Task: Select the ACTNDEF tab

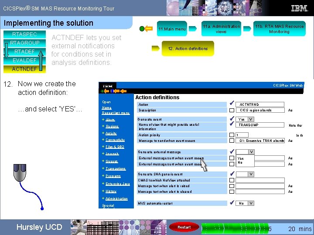Action: [x=24, y=69]
